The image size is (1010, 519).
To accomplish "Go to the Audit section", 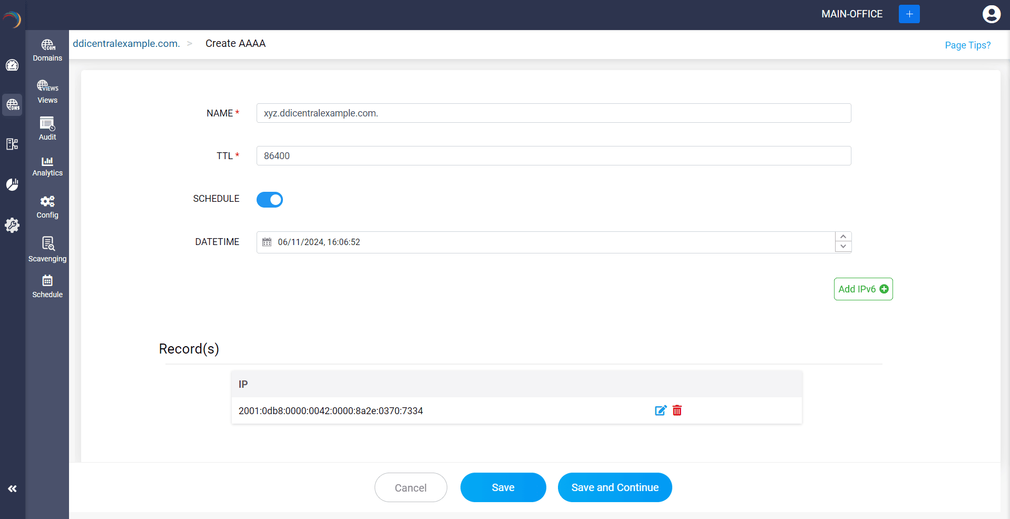I will tap(47, 129).
